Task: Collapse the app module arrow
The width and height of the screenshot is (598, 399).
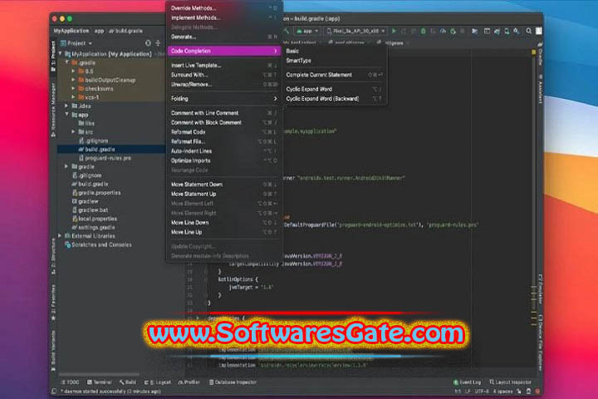Action: pos(67,115)
